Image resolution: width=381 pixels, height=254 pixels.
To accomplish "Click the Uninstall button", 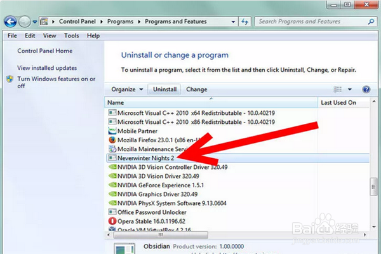I will [164, 90].
